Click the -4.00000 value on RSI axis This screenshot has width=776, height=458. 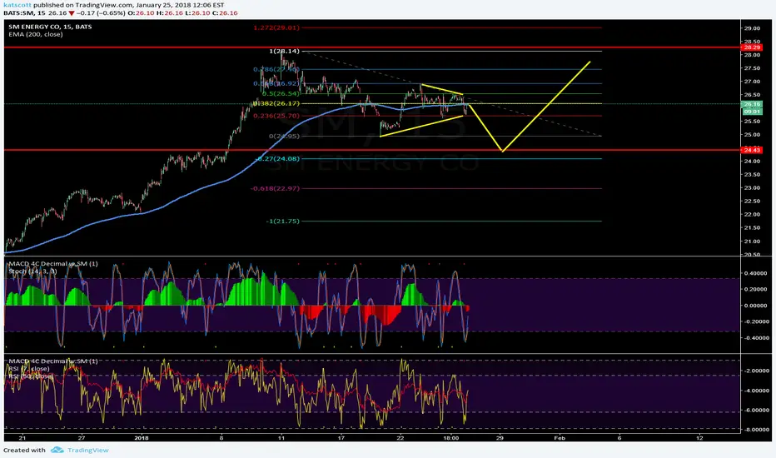[756, 391]
